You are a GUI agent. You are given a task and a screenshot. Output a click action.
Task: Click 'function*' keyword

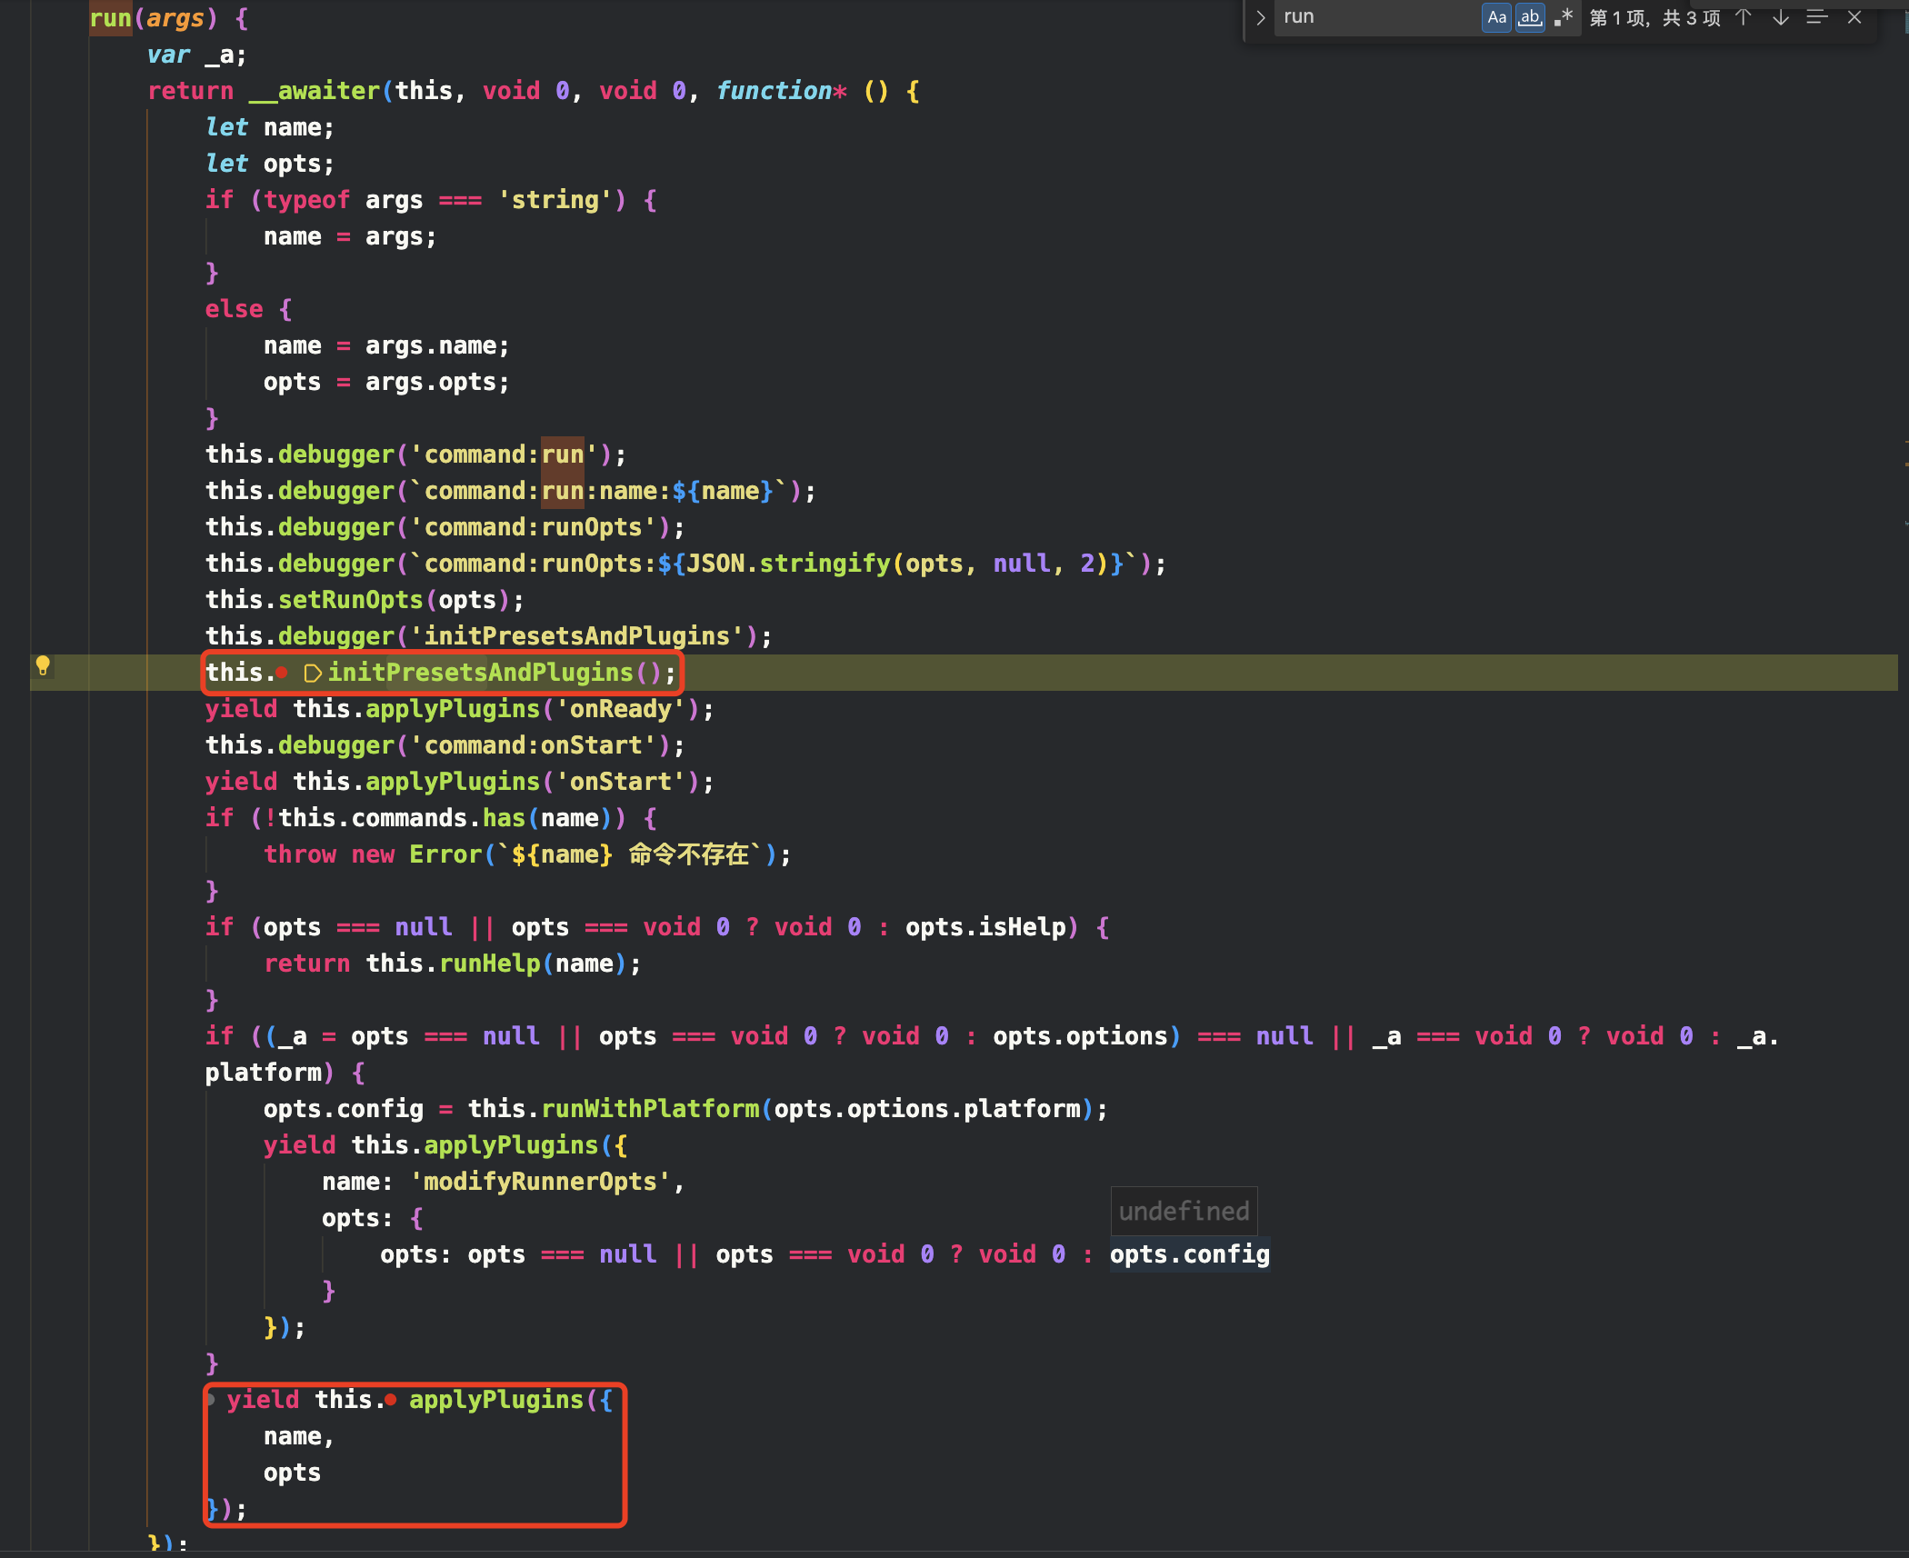click(x=781, y=91)
